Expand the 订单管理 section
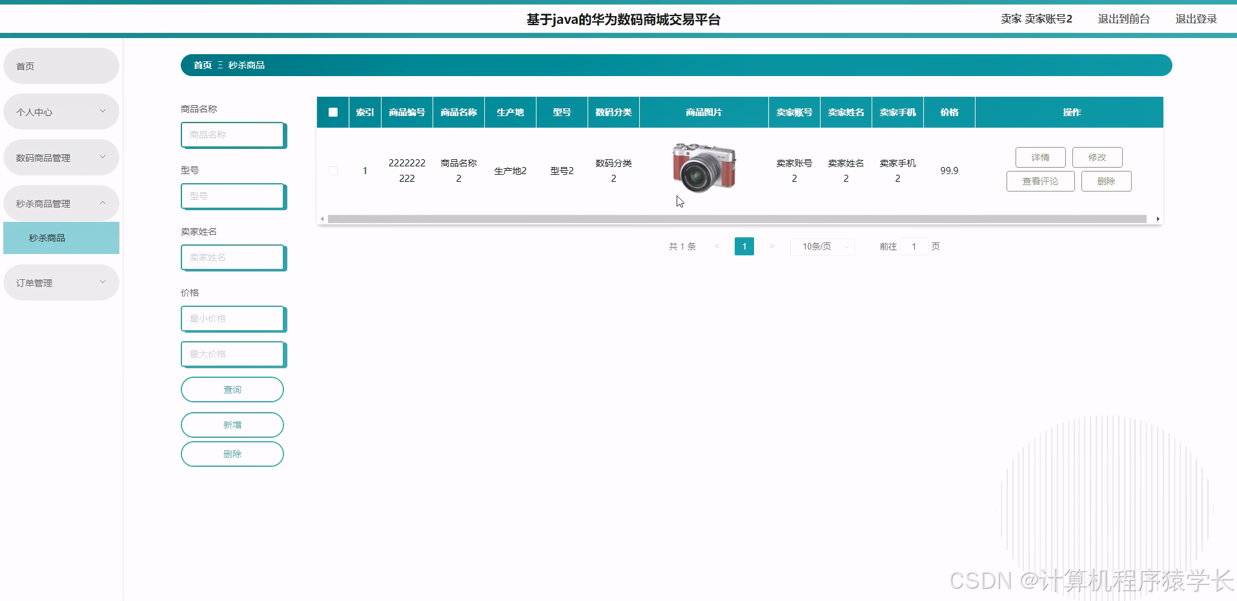Viewport: 1237px width, 601px height. point(61,282)
